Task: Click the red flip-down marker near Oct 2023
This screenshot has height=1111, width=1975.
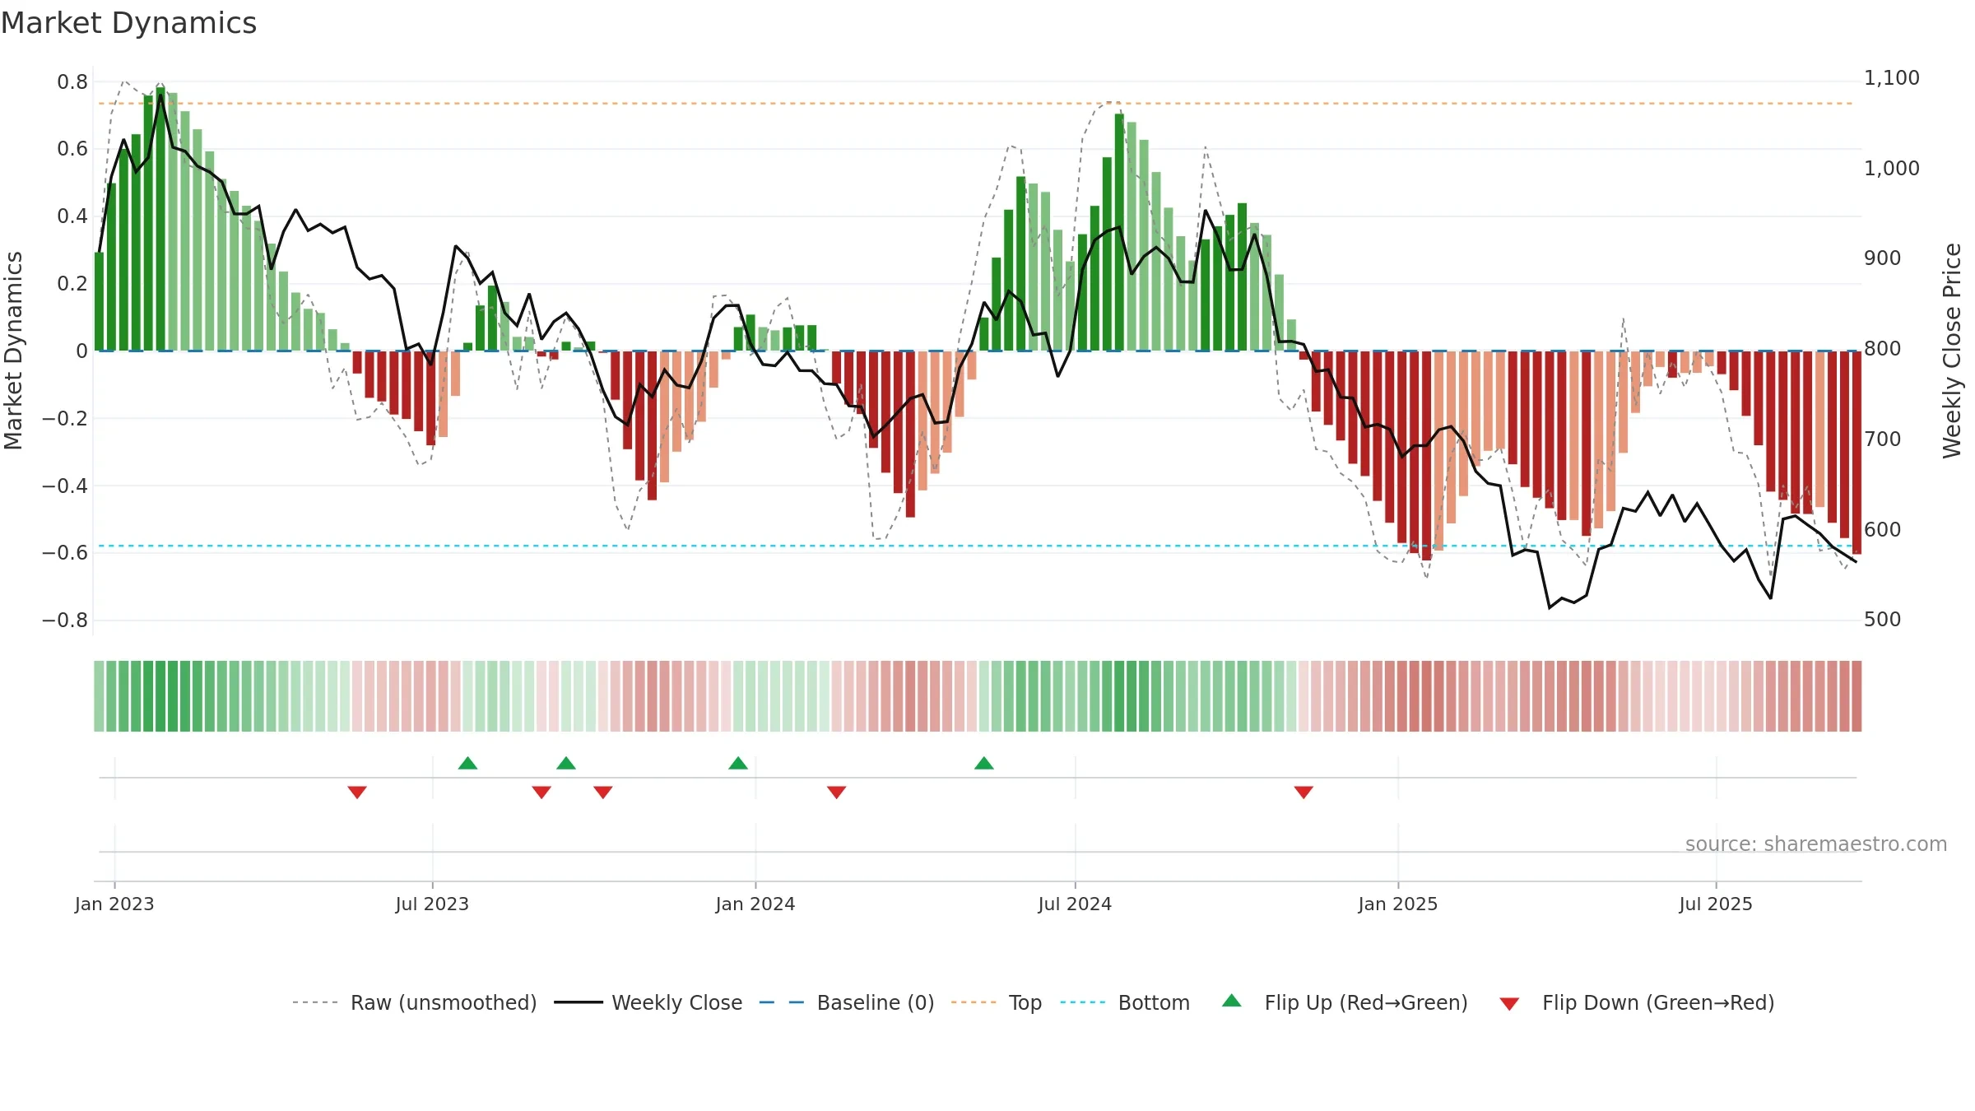Action: [603, 792]
